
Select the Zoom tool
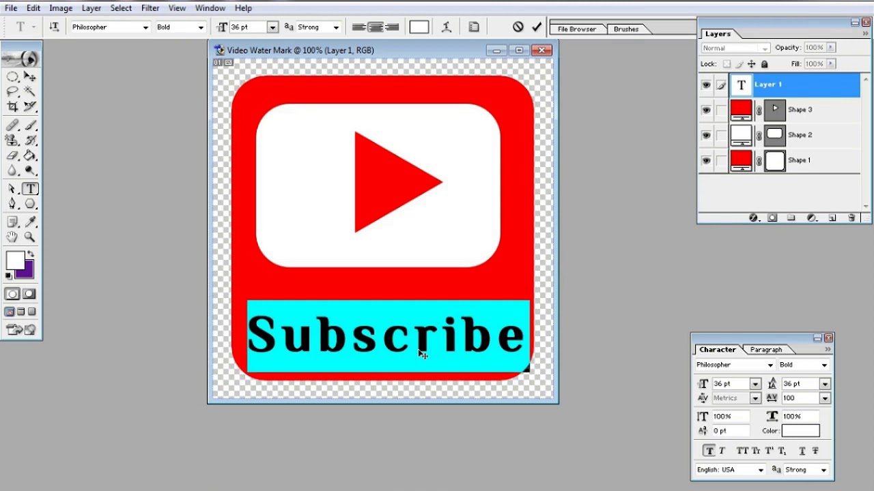[30, 237]
